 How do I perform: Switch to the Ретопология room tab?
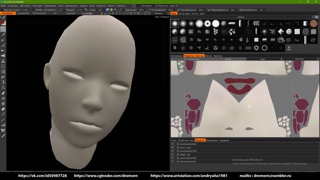click(39, 13)
